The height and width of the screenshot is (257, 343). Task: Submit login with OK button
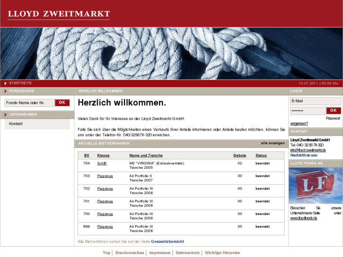click(334, 110)
